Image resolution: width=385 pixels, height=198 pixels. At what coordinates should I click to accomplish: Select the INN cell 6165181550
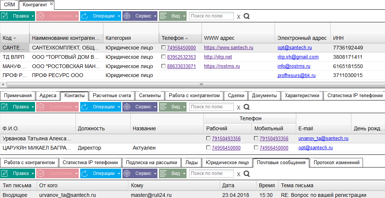(x=348, y=66)
